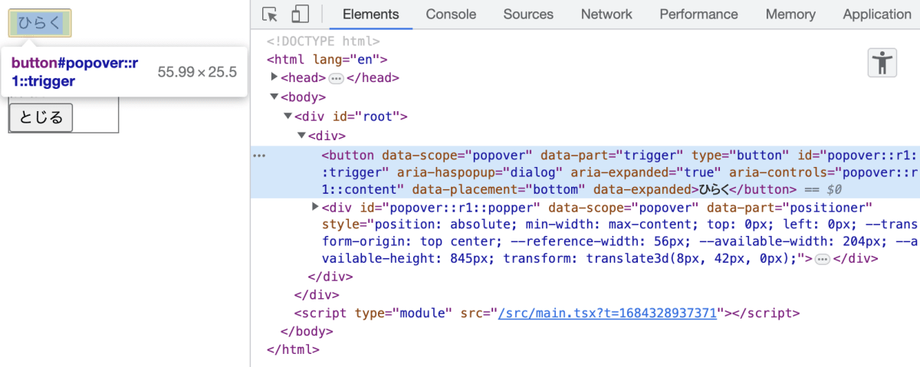The width and height of the screenshot is (920, 367).
Task: Click the ellipsis beside the selected button node
Action: [x=259, y=156]
